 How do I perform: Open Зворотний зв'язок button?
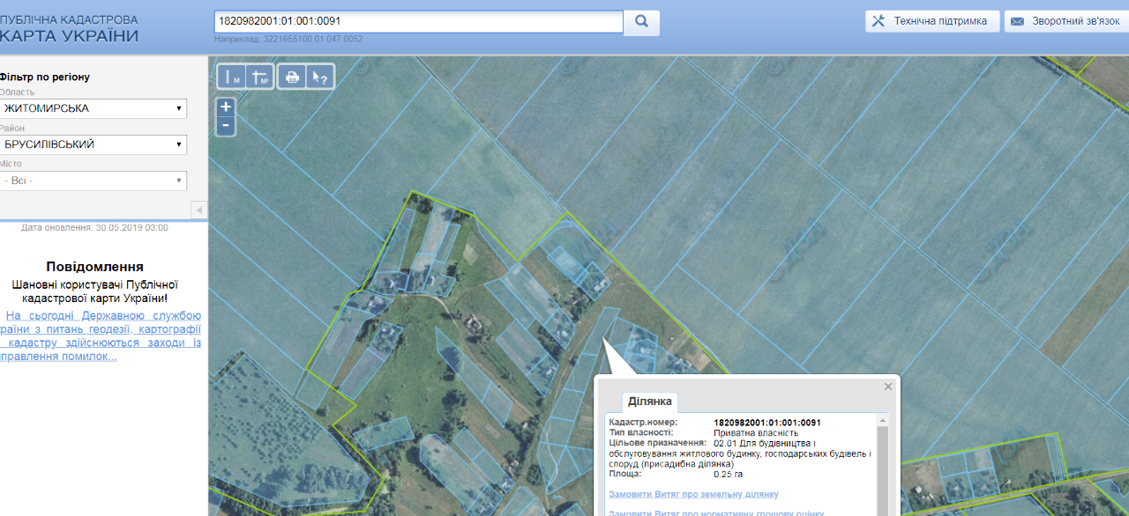click(1065, 21)
